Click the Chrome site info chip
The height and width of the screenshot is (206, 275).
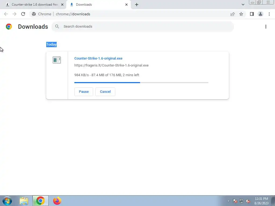pos(42,14)
